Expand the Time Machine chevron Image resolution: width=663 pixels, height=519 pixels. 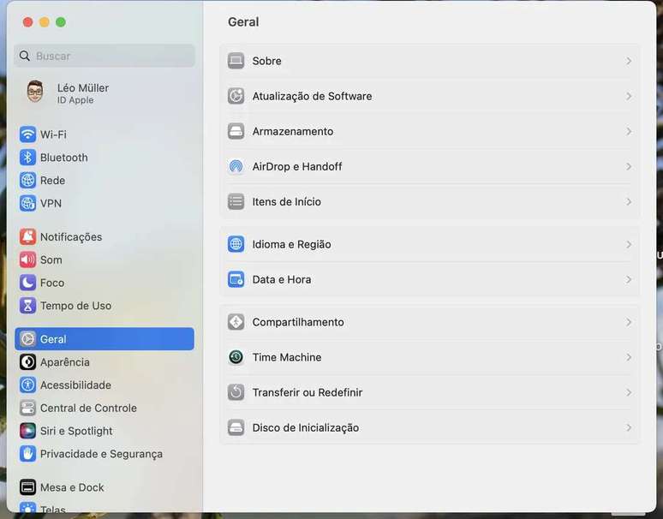coord(629,357)
